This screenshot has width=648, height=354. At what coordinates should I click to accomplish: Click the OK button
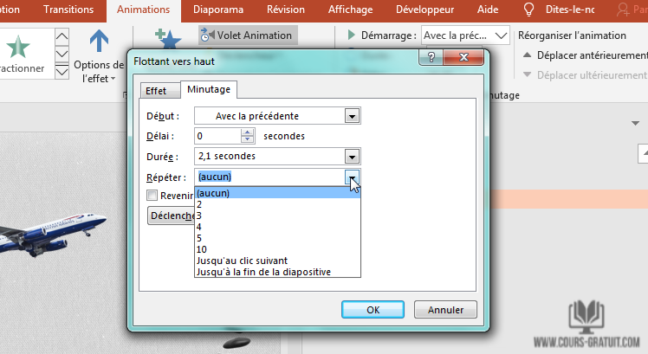[373, 309]
